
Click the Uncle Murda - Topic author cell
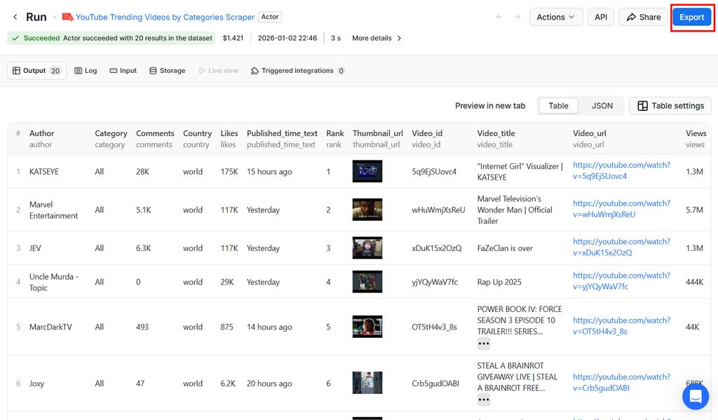53,282
